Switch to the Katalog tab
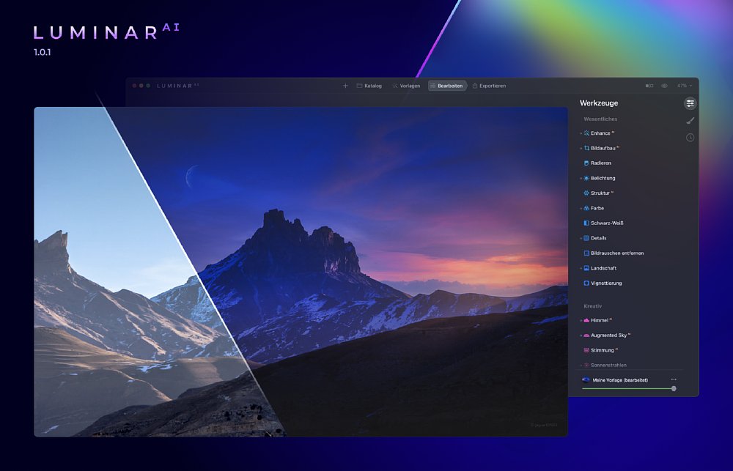 369,86
